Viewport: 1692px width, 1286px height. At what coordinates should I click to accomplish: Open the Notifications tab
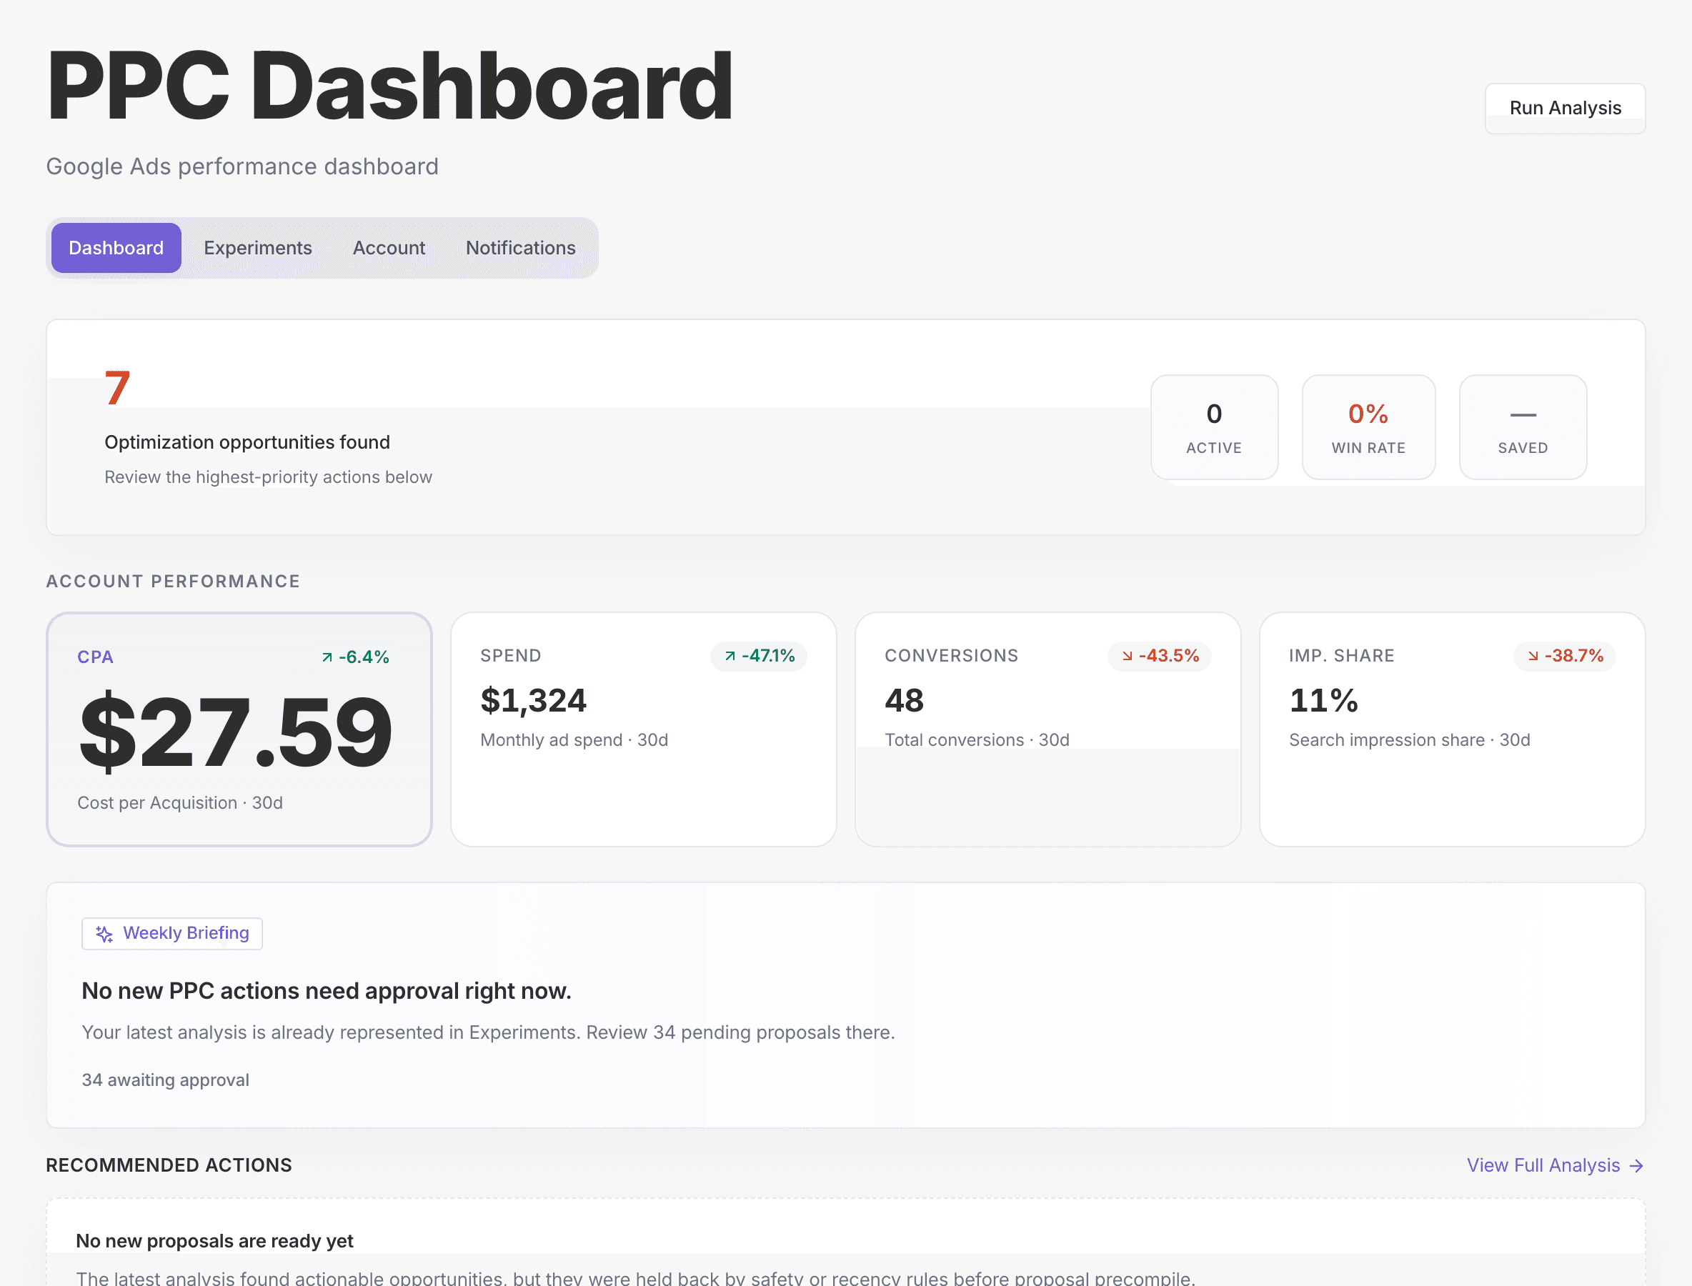[520, 247]
